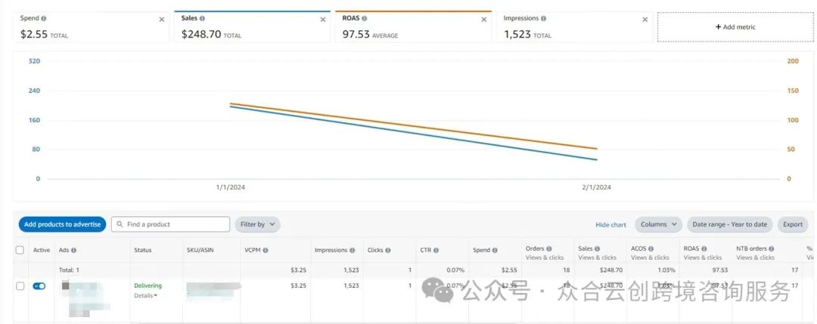This screenshot has height=324, width=817.
Task: Click the info icon beside Spend total
Action: (43, 18)
